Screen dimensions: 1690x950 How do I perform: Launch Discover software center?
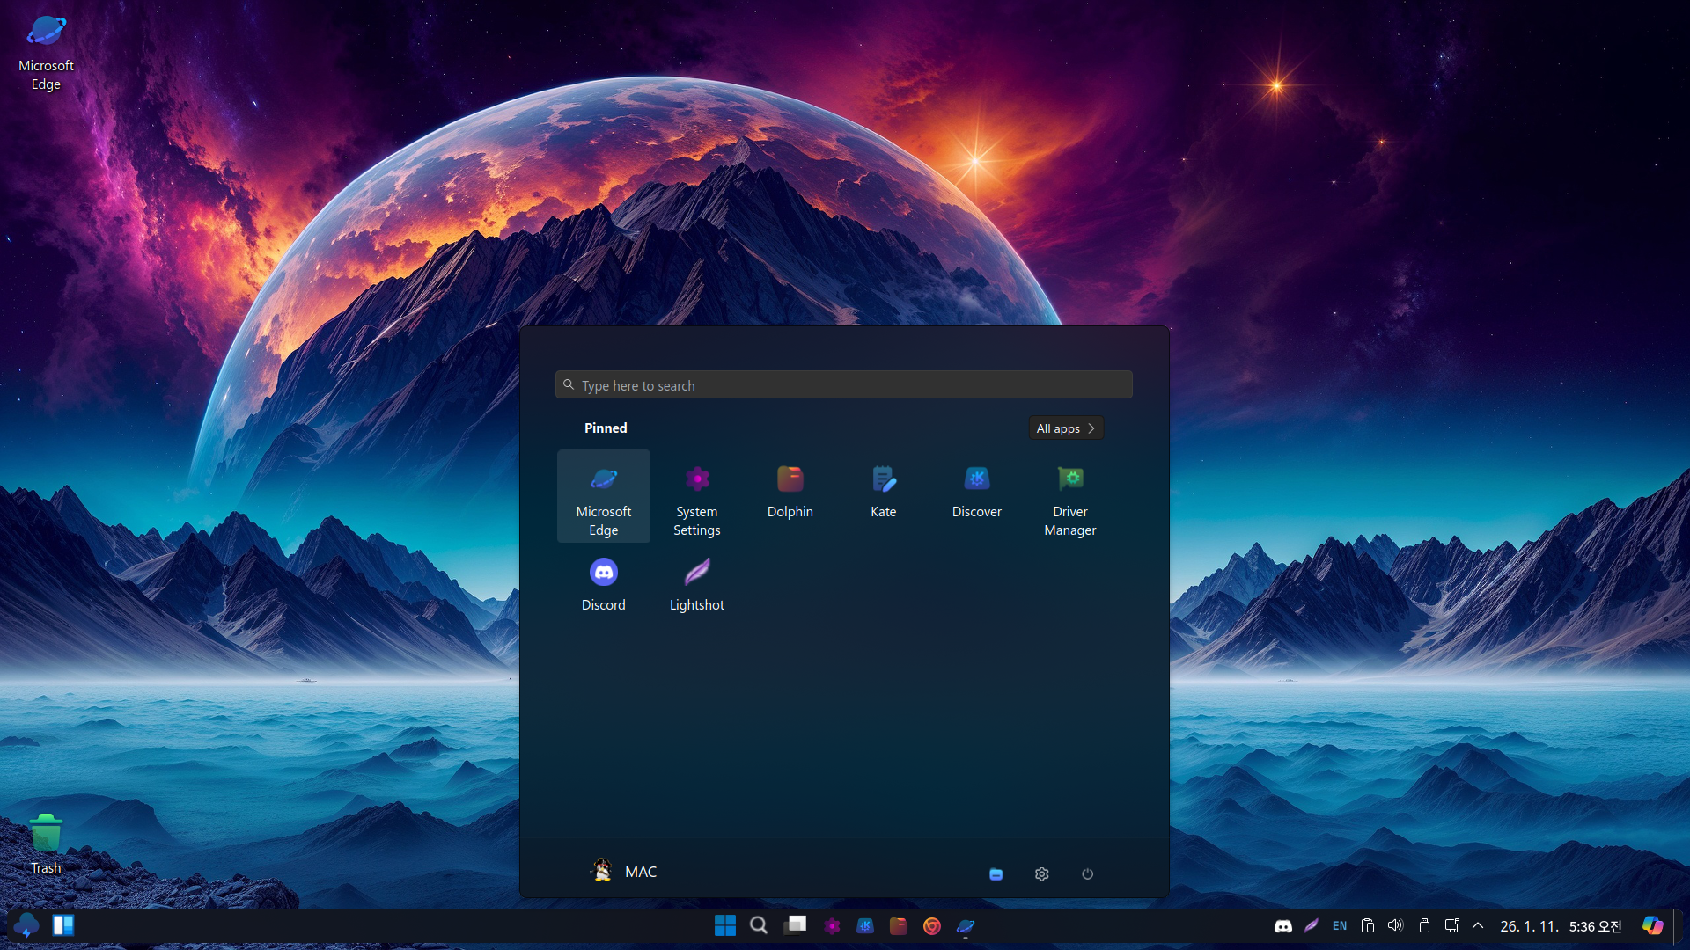click(x=976, y=493)
